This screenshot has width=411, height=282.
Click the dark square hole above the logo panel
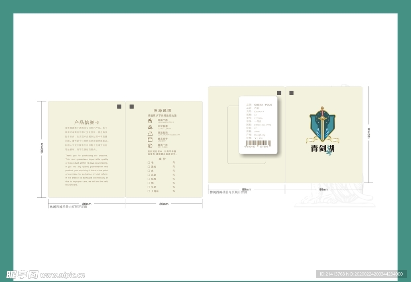pyautogui.click(x=291, y=93)
